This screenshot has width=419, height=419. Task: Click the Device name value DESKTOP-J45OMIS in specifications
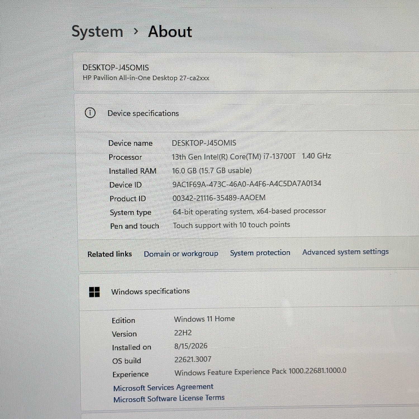point(204,143)
